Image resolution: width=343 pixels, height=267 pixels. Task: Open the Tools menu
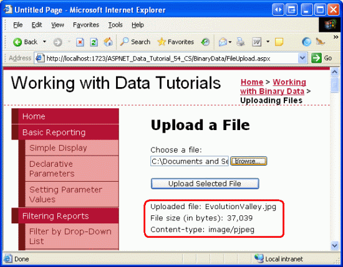point(115,25)
